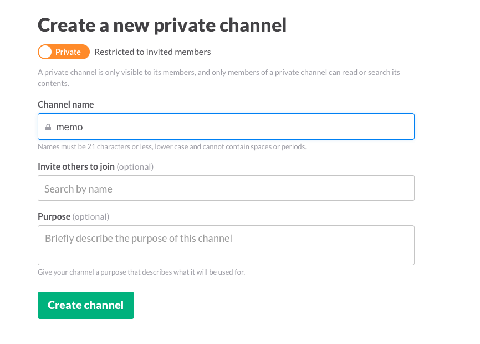
Task: Click the "Names must be 21 characters" hint
Action: click(172, 147)
